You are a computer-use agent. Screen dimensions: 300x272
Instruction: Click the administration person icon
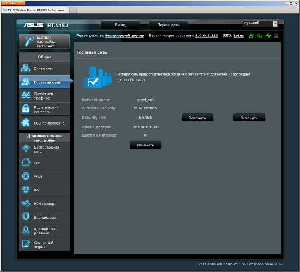coord(26,231)
